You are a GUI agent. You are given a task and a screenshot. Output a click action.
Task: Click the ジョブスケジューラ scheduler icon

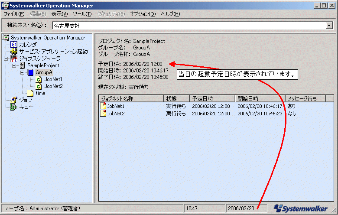pos(14,59)
